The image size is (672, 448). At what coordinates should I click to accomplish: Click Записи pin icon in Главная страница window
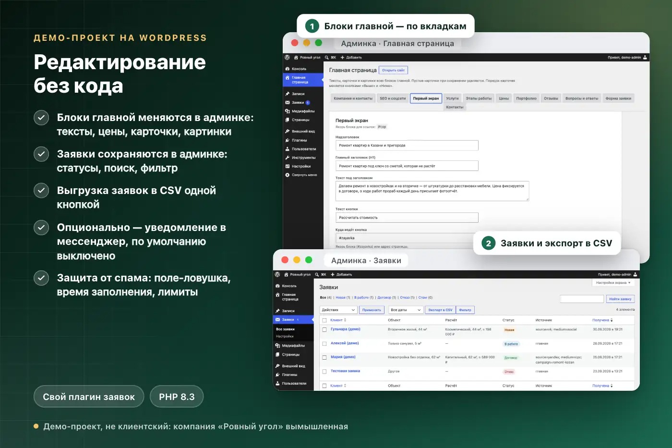[x=287, y=94]
